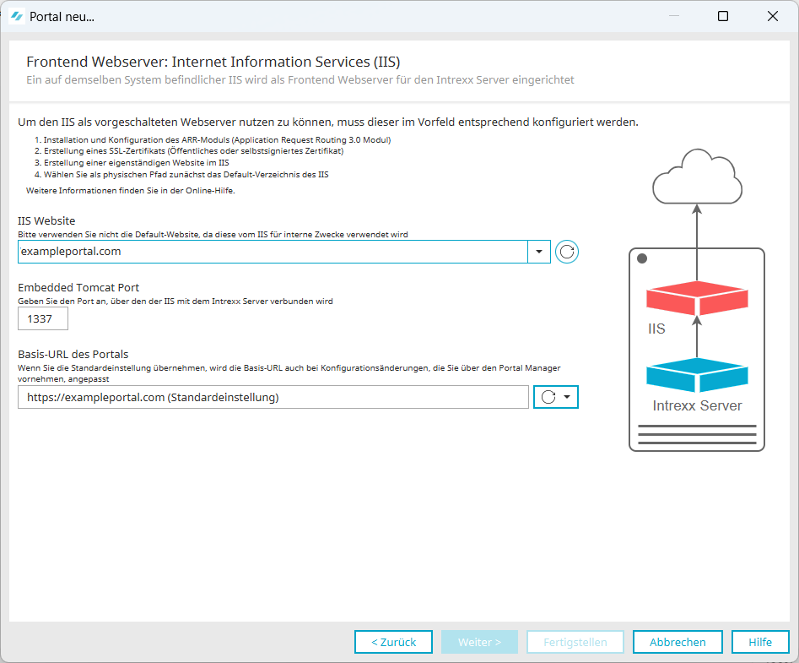Go back with the Zurück button
This screenshot has height=663, width=799.
tap(393, 642)
